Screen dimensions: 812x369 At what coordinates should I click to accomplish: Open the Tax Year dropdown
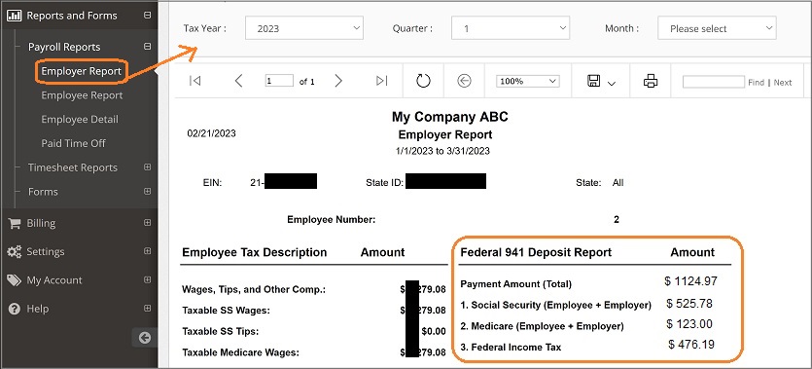(x=304, y=28)
